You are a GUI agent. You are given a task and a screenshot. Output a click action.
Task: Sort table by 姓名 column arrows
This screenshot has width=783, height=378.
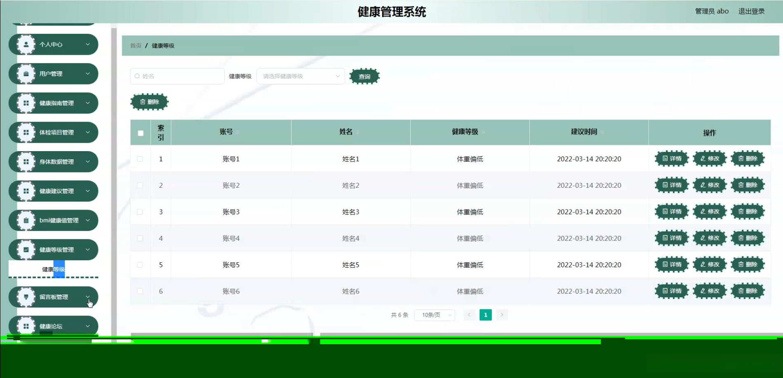click(357, 132)
